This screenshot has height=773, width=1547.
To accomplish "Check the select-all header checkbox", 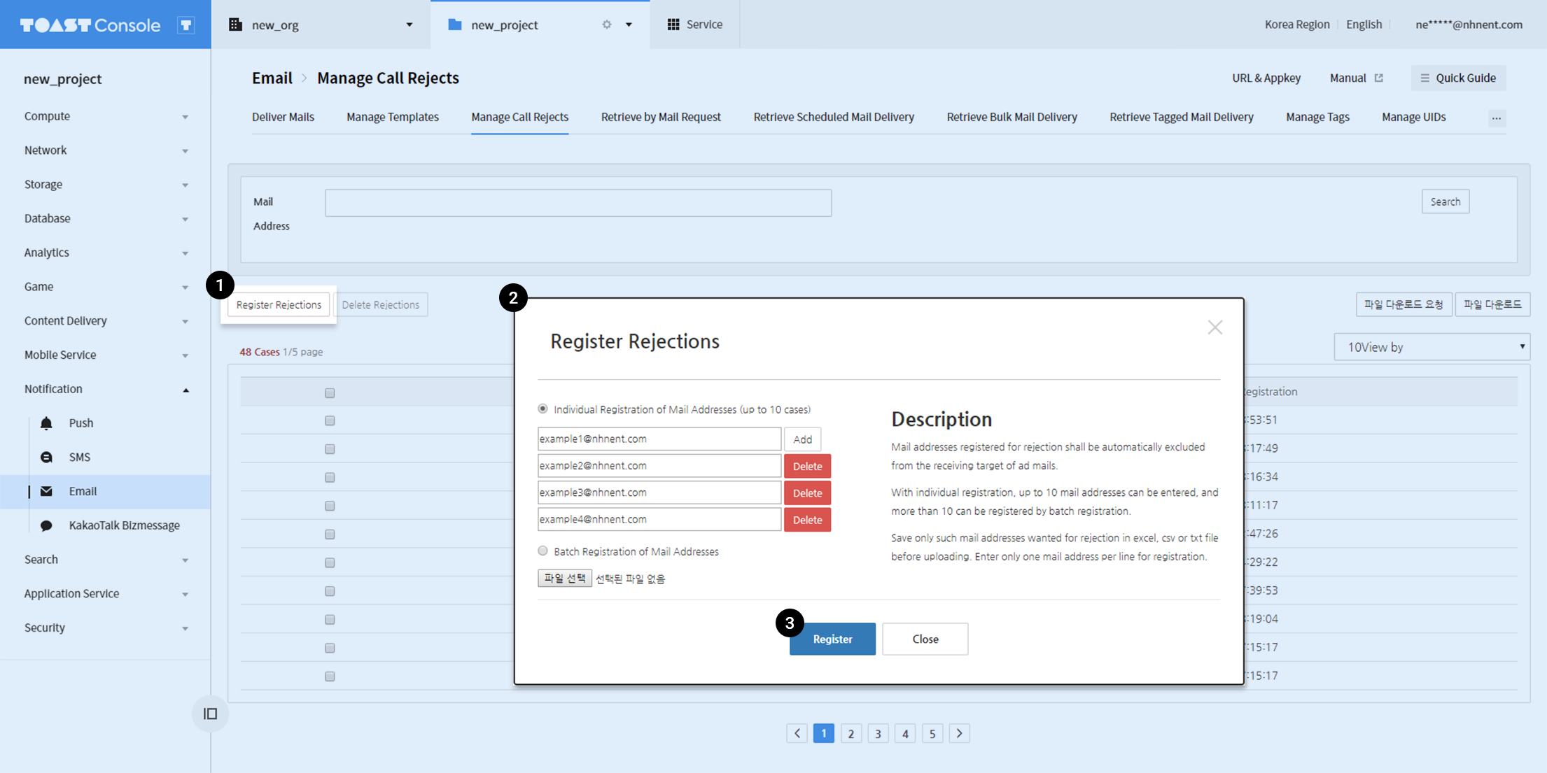I will pyautogui.click(x=330, y=392).
